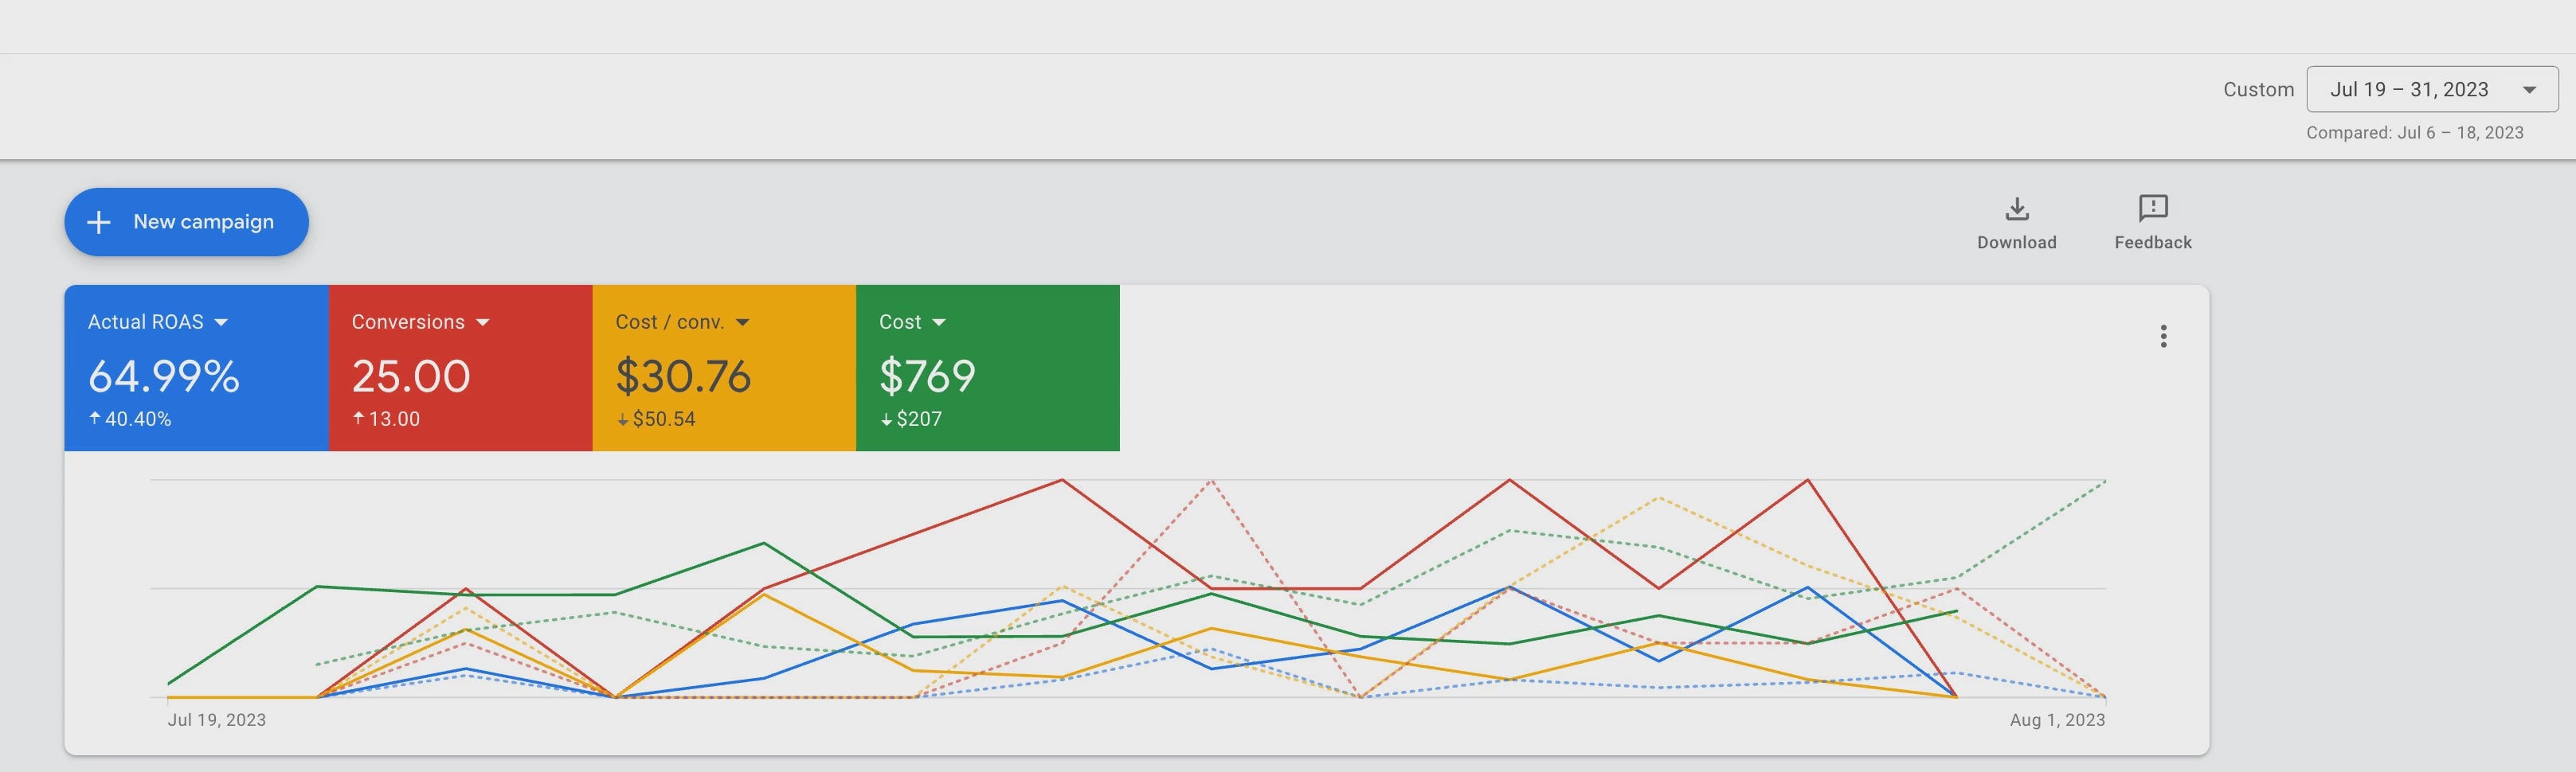Viewport: 2576px width, 772px height.
Task: Expand the Cost metric dropdown arrow
Action: [938, 322]
